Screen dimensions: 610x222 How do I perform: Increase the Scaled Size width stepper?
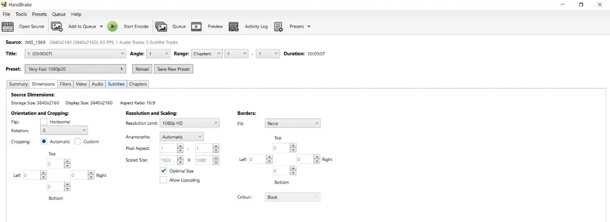(180, 158)
